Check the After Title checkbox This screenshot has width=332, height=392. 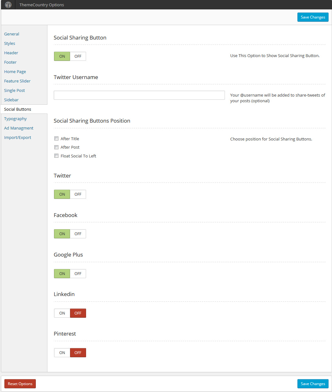[57, 139]
